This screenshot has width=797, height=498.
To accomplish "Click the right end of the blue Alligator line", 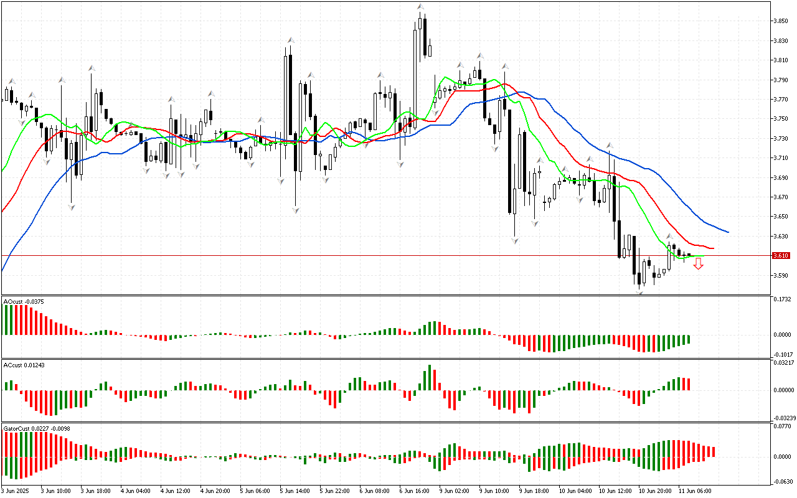I will pos(727,232).
